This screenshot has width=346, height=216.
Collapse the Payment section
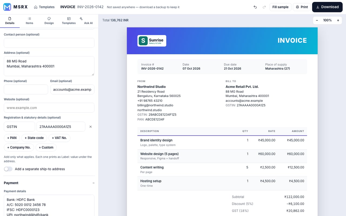pyautogui.click(x=94, y=183)
